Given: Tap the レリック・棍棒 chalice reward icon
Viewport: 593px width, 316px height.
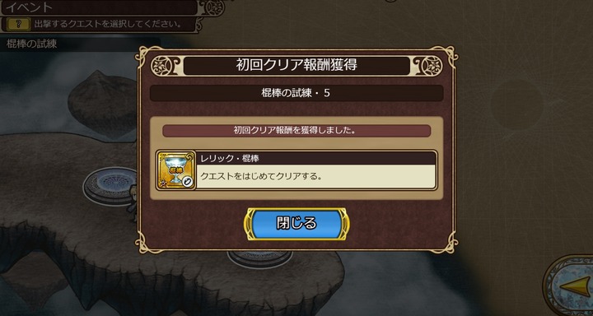Looking at the screenshot, I should pyautogui.click(x=176, y=170).
